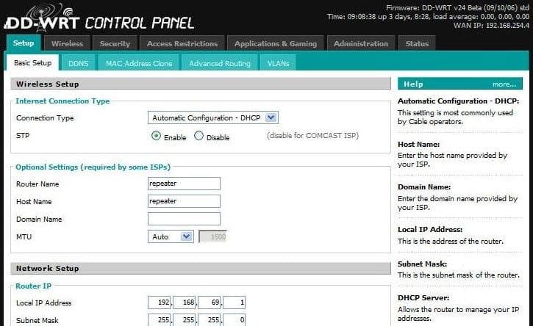Open the Setup main tab
533x326 pixels.
point(24,43)
